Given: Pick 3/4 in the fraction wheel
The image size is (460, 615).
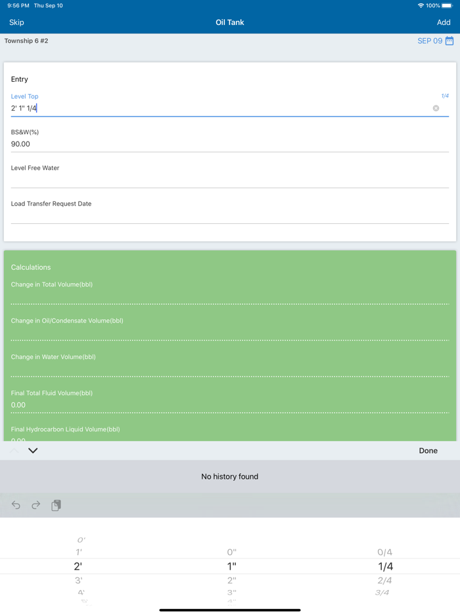Looking at the screenshot, I should pyautogui.click(x=382, y=592).
